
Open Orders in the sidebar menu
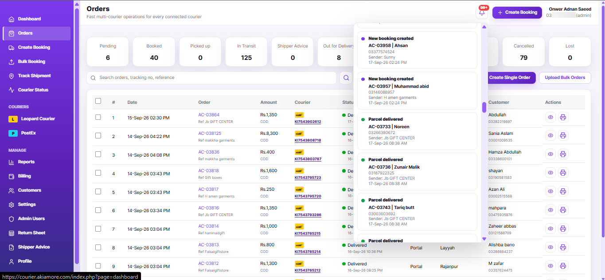tap(36, 33)
